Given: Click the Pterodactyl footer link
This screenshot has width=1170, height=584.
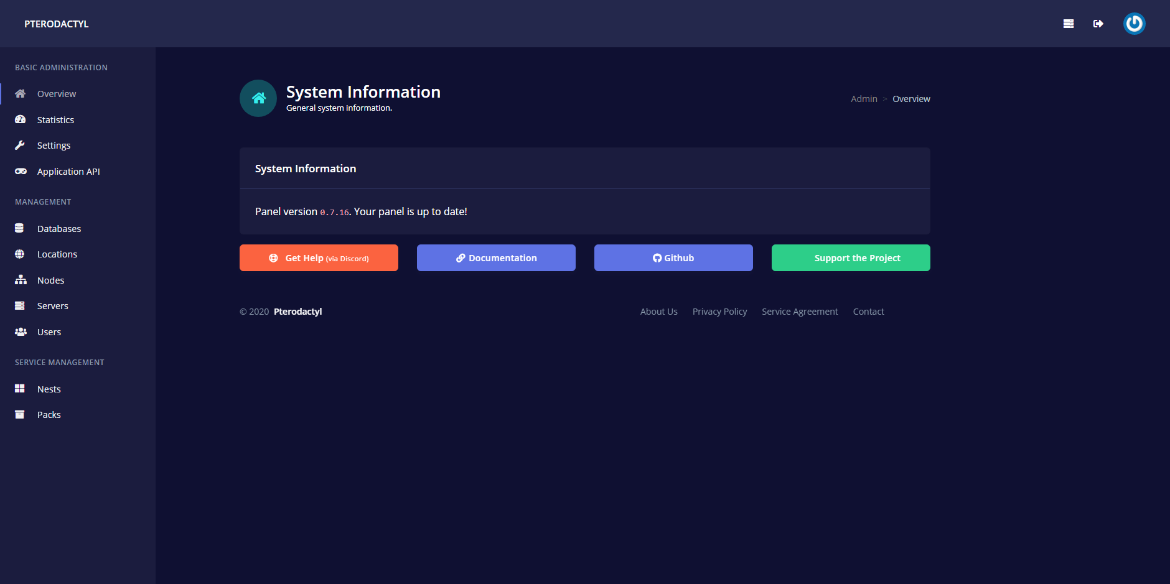Looking at the screenshot, I should (x=297, y=312).
